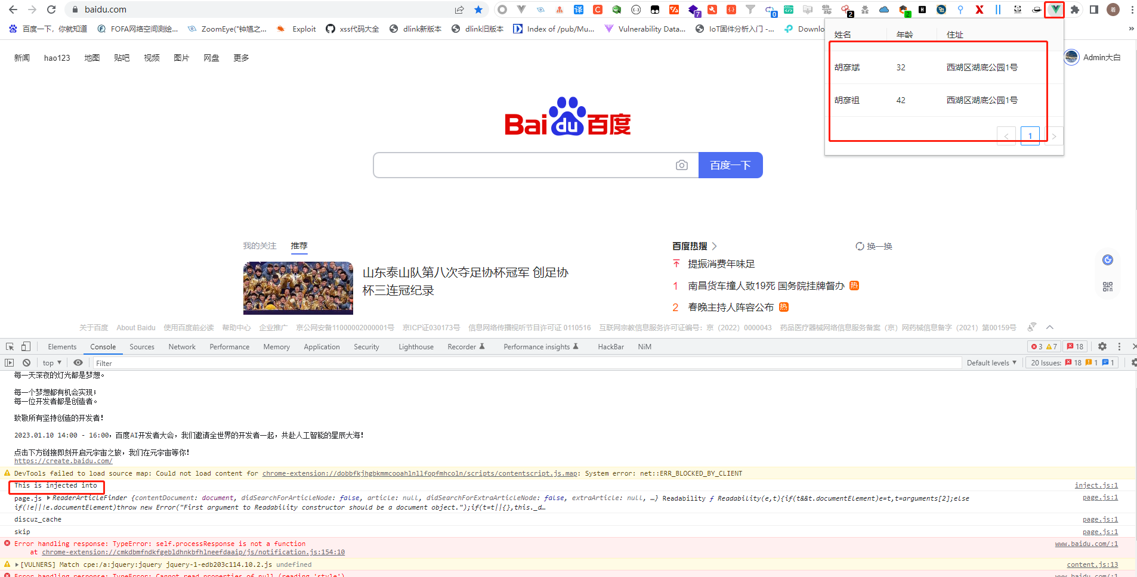Click the 换一换 refresh link
The width and height of the screenshot is (1137, 577).
click(x=874, y=246)
